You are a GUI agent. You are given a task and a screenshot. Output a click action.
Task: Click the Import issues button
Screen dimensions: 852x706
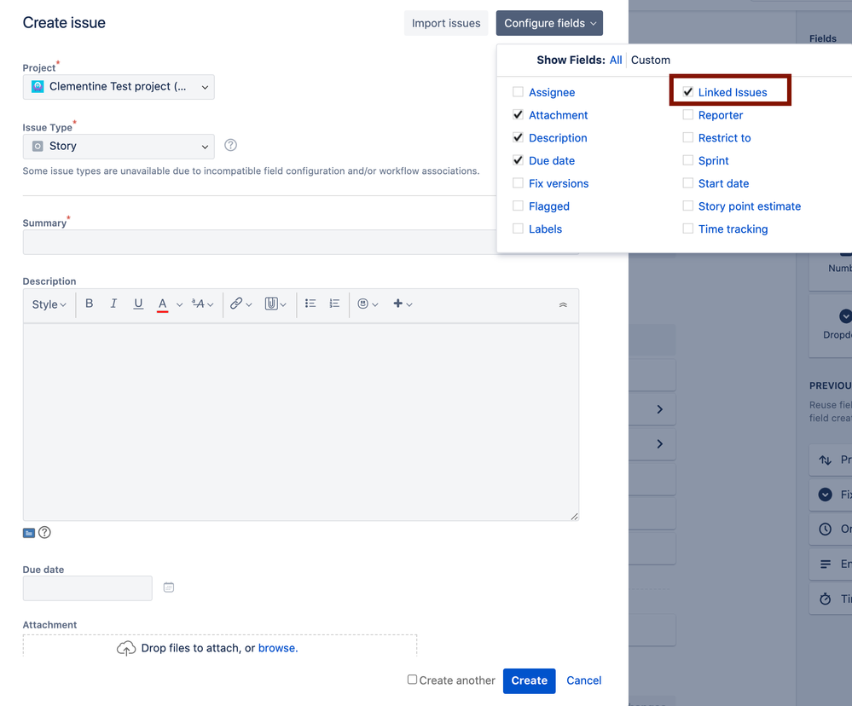pyautogui.click(x=446, y=23)
